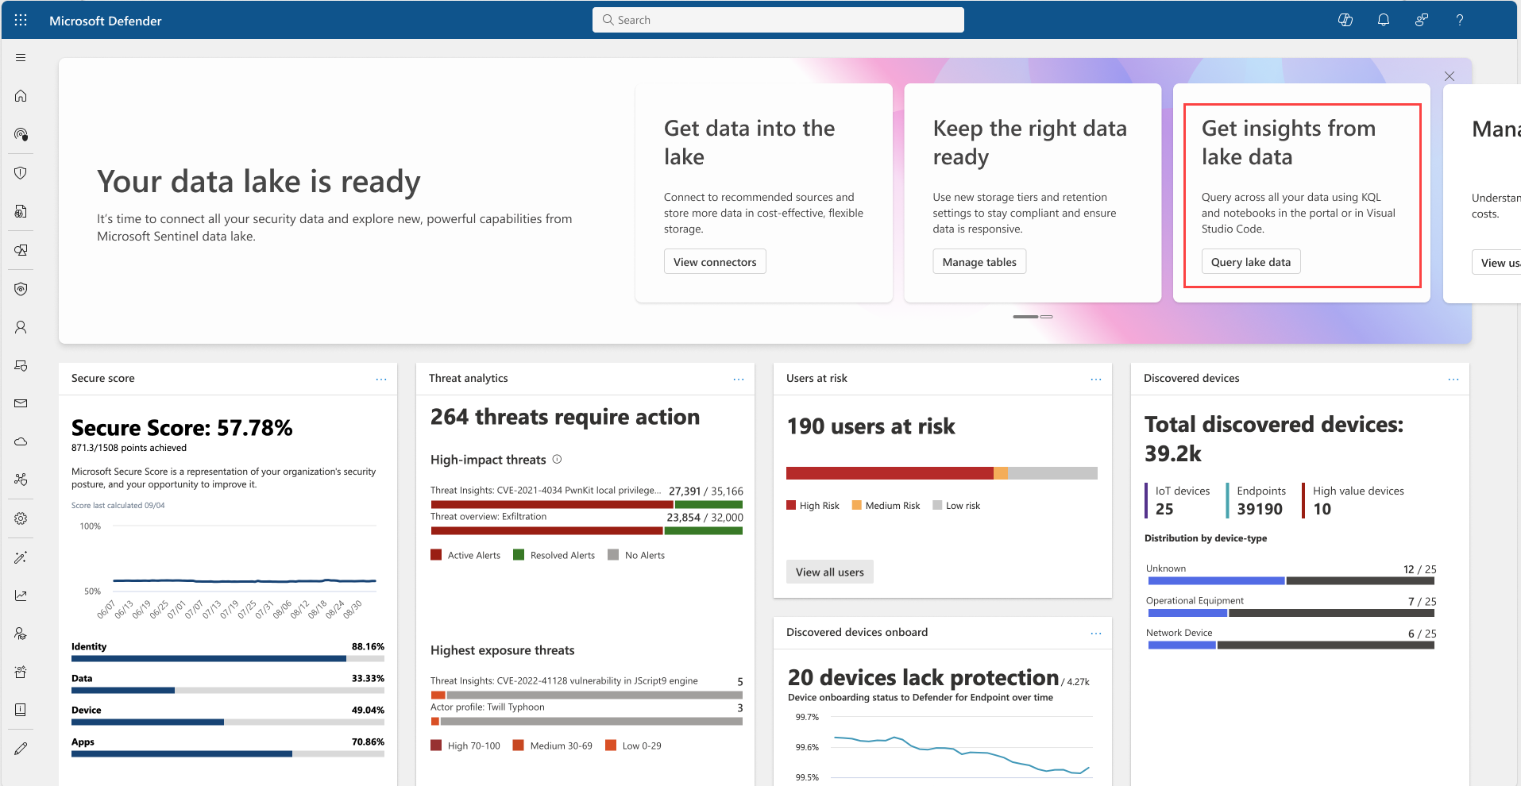The width and height of the screenshot is (1521, 786).
Task: Open the shield alert icon in sidebar
Action: coord(21,173)
